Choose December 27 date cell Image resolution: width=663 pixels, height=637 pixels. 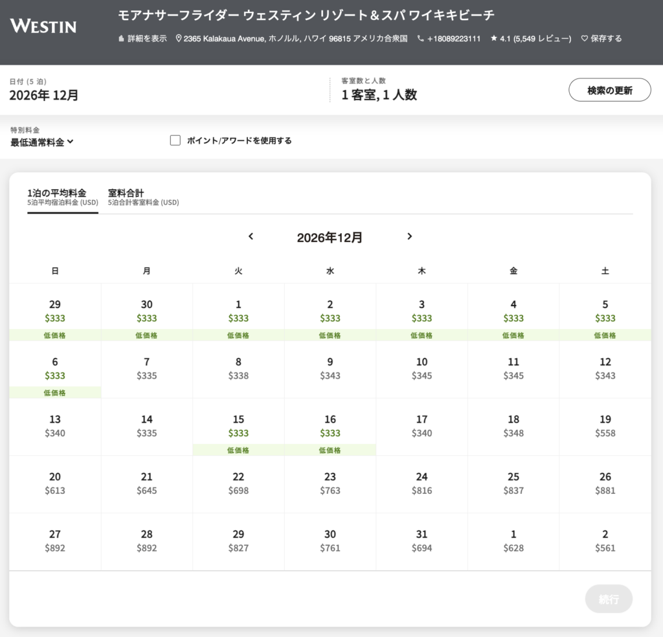point(55,542)
